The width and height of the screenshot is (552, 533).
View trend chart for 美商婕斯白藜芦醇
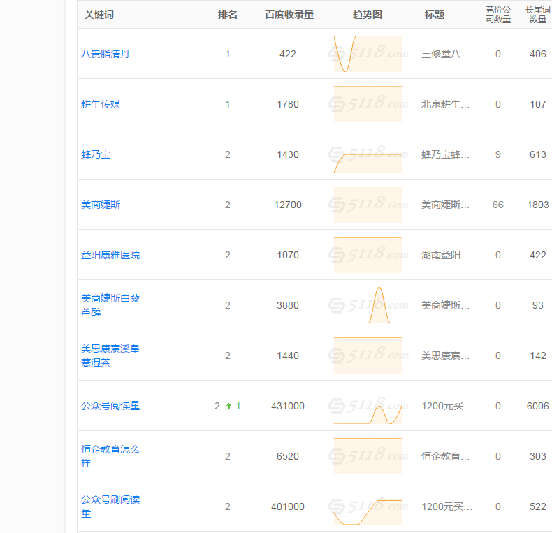pos(368,305)
